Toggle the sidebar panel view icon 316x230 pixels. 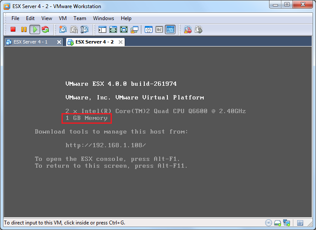click(x=102, y=29)
